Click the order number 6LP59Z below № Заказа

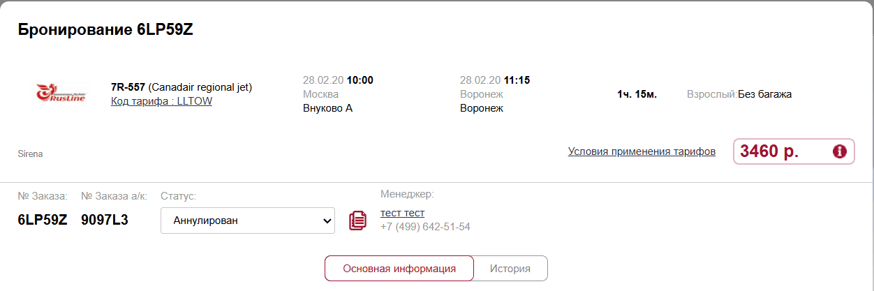[x=43, y=220]
